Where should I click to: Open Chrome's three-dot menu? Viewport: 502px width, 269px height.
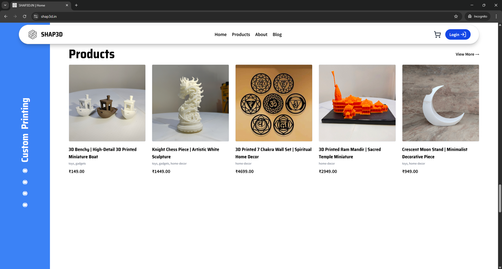click(496, 16)
